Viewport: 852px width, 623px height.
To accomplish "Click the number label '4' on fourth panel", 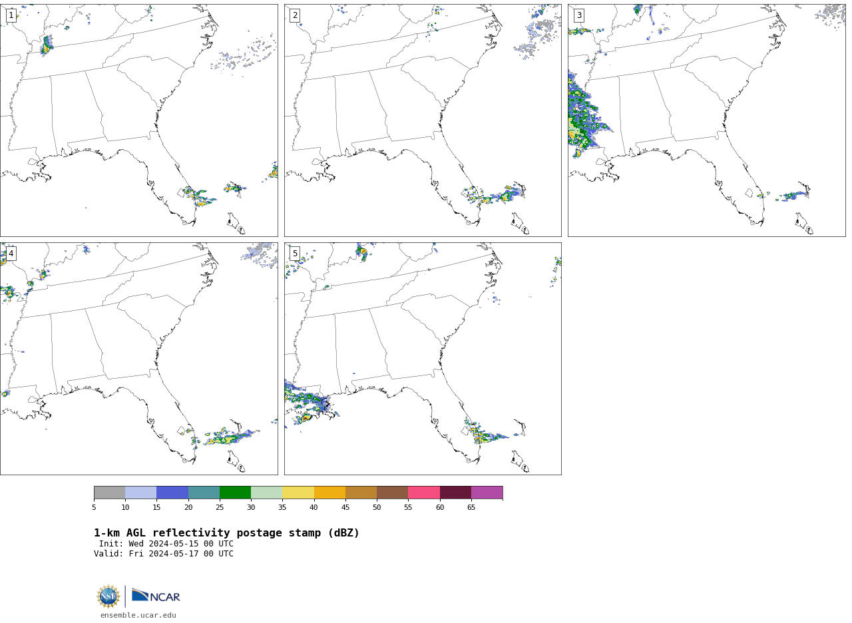I will [11, 254].
